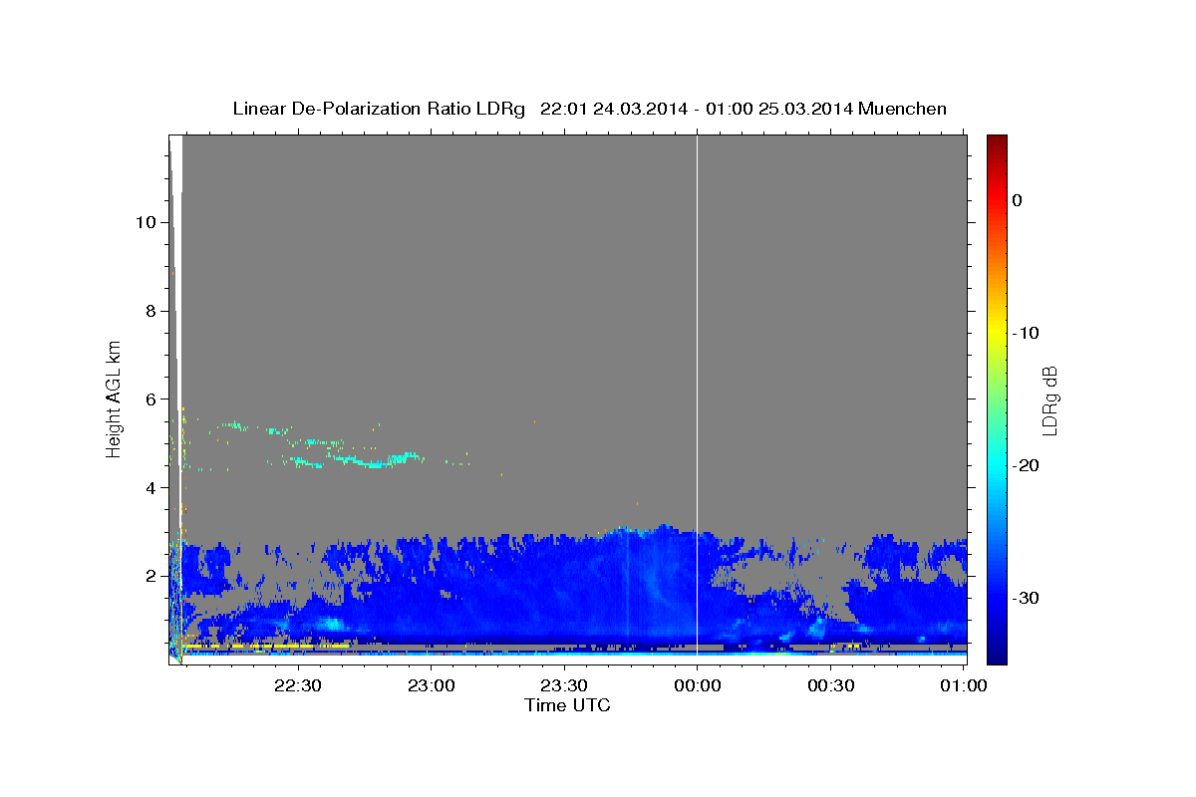This screenshot has height=797, width=1196.
Task: Click the dark blue bottom of the colorbar
Action: click(996, 653)
